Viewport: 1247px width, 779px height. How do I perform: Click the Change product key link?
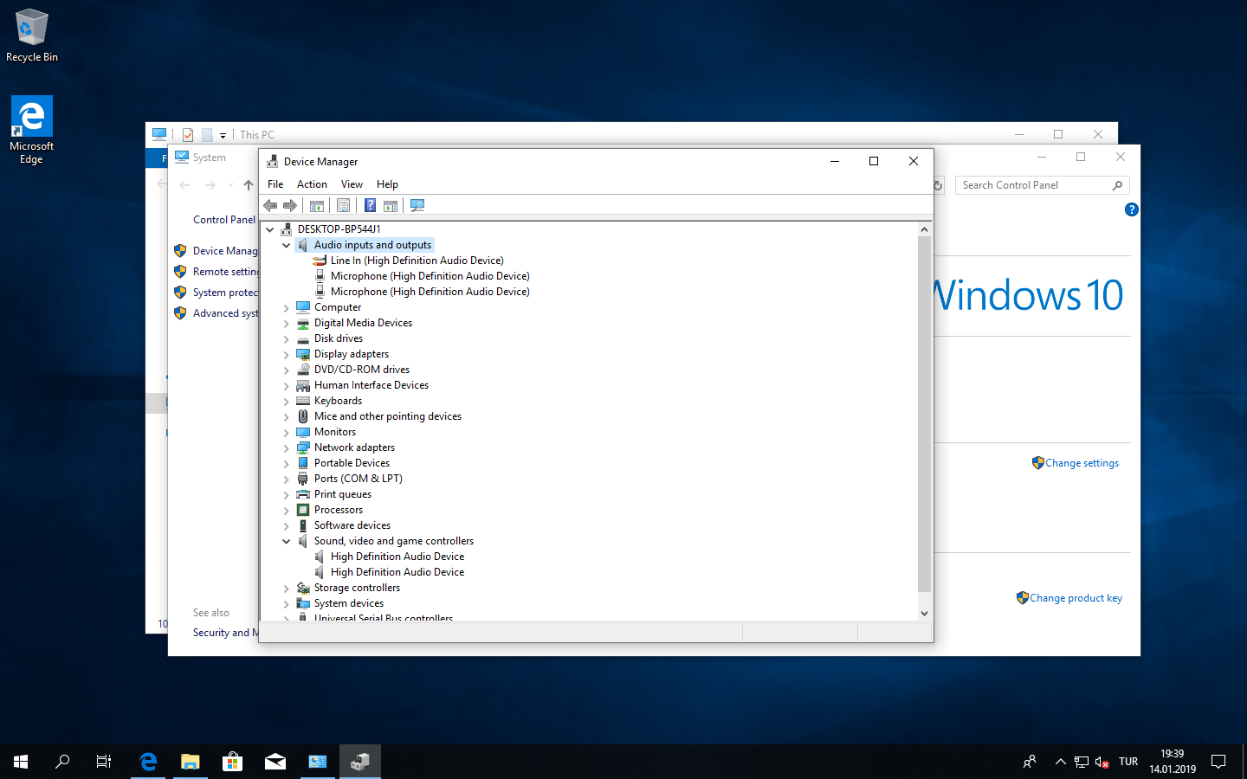pyautogui.click(x=1076, y=598)
